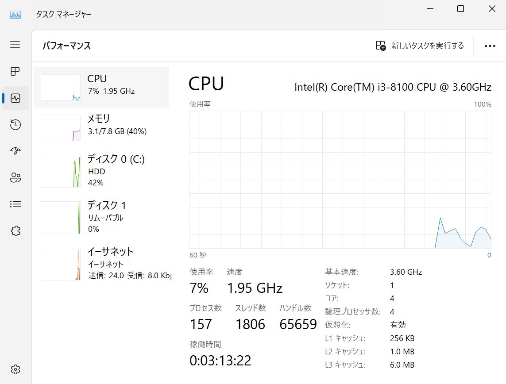Open the Settings gear icon

click(15, 369)
